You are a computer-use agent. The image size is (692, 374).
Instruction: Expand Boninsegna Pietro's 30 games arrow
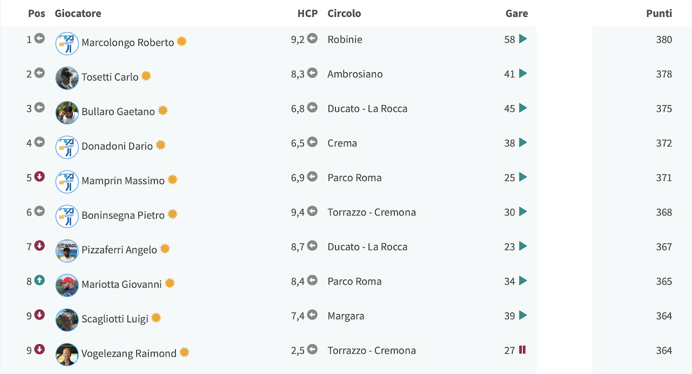pos(523,212)
